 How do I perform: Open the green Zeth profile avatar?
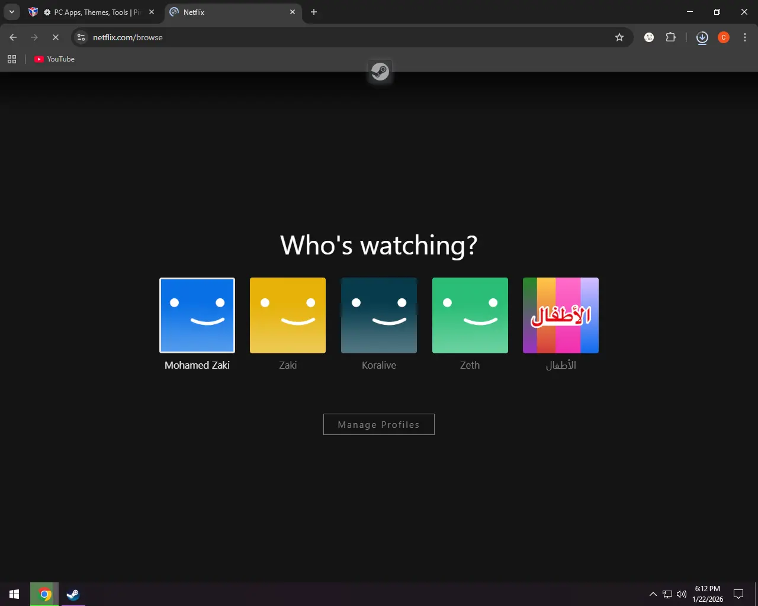click(470, 315)
